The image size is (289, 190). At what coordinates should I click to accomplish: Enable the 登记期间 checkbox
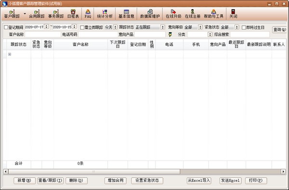[6, 27]
